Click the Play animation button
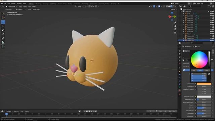215x121 pixels. pos(91,111)
